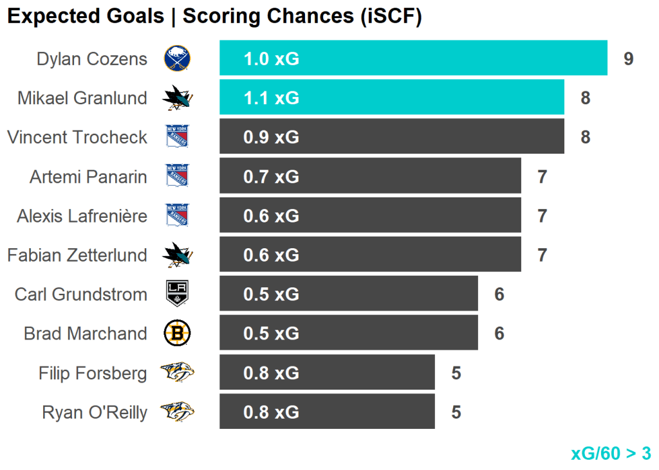Click the Ryan O'Reilly player name
The width and height of the screenshot is (659, 470).
pyautogui.click(x=95, y=412)
